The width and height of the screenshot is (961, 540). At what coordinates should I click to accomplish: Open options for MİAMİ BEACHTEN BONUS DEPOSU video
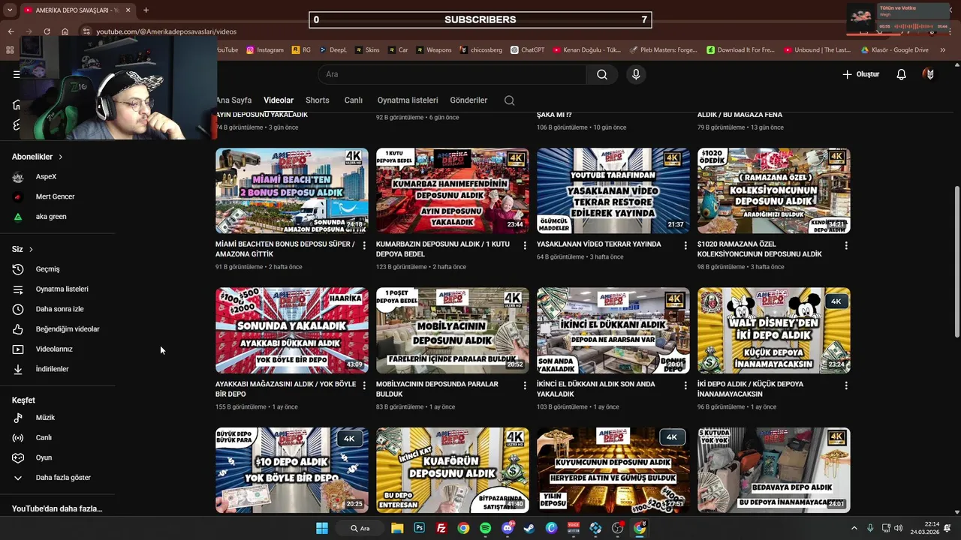pos(364,245)
